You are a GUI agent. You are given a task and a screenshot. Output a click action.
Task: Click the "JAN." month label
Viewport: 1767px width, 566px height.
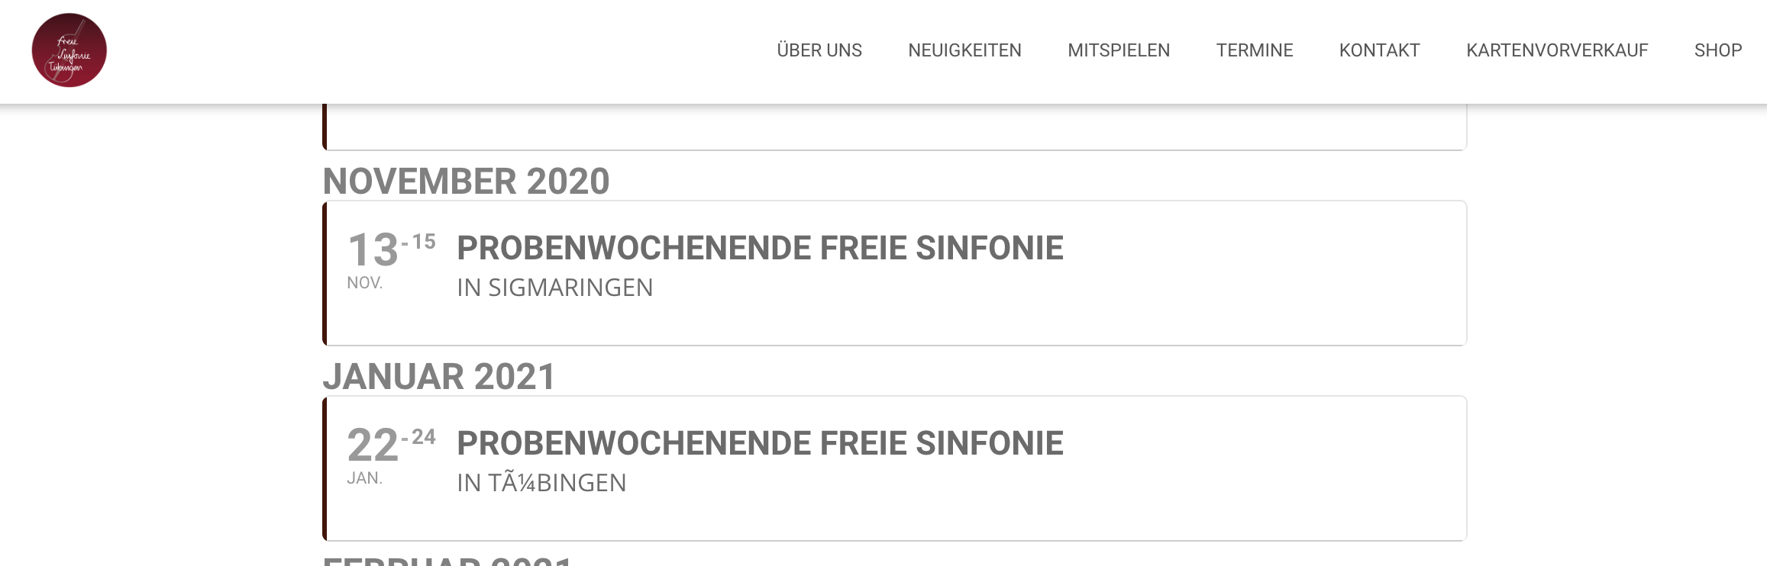tap(364, 478)
